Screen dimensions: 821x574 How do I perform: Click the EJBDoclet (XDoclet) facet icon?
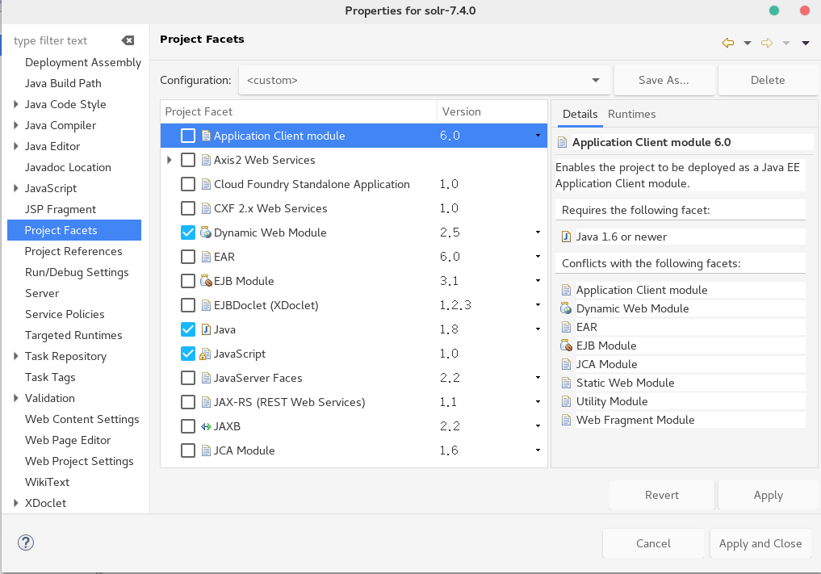click(207, 305)
